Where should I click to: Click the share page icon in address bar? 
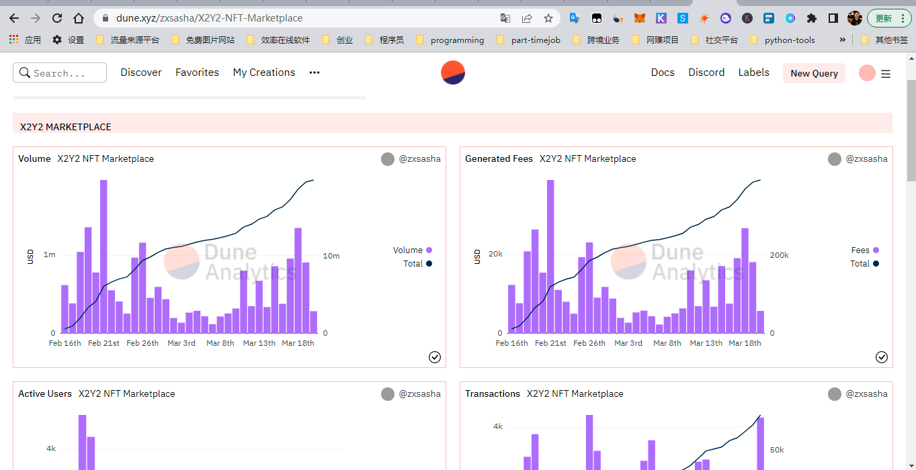click(x=527, y=18)
